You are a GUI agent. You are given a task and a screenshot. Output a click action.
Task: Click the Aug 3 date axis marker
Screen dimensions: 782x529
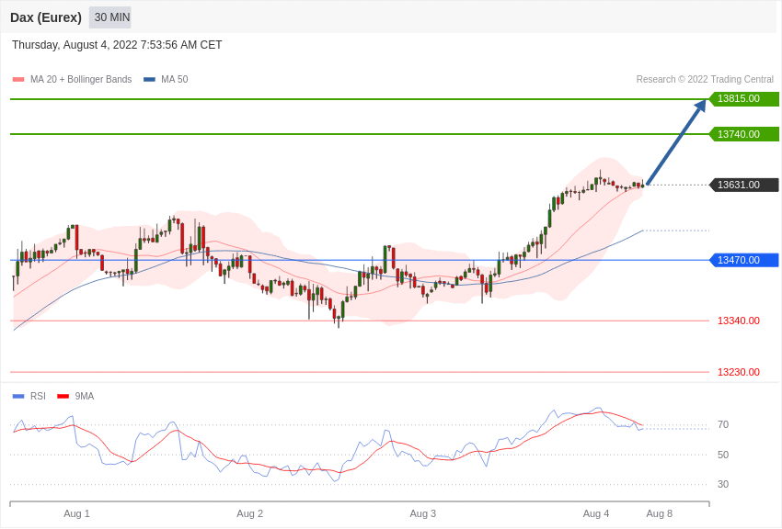click(423, 513)
